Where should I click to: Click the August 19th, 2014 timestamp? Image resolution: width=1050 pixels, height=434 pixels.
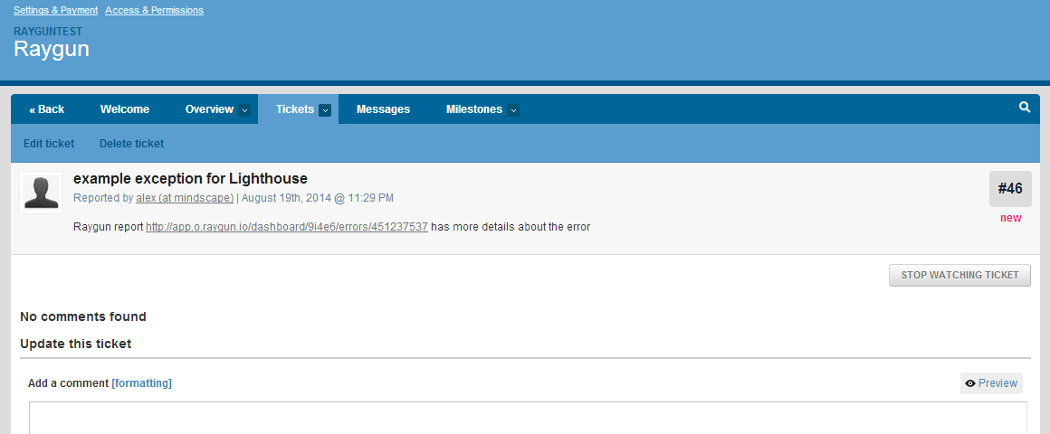point(318,198)
